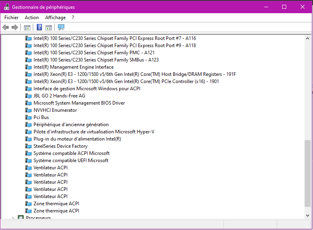Select PCIe Controller (x16) - 1901
The width and height of the screenshot is (313, 230).
[x=126, y=81]
